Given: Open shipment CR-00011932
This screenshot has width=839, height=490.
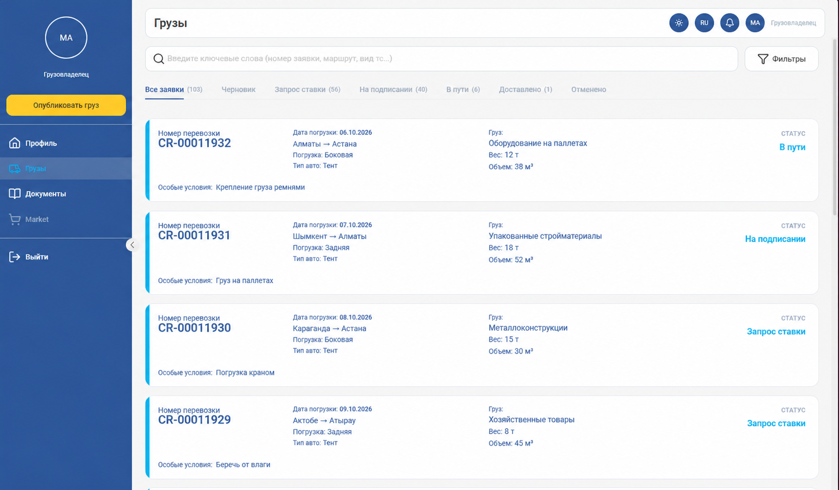Looking at the screenshot, I should click(194, 143).
